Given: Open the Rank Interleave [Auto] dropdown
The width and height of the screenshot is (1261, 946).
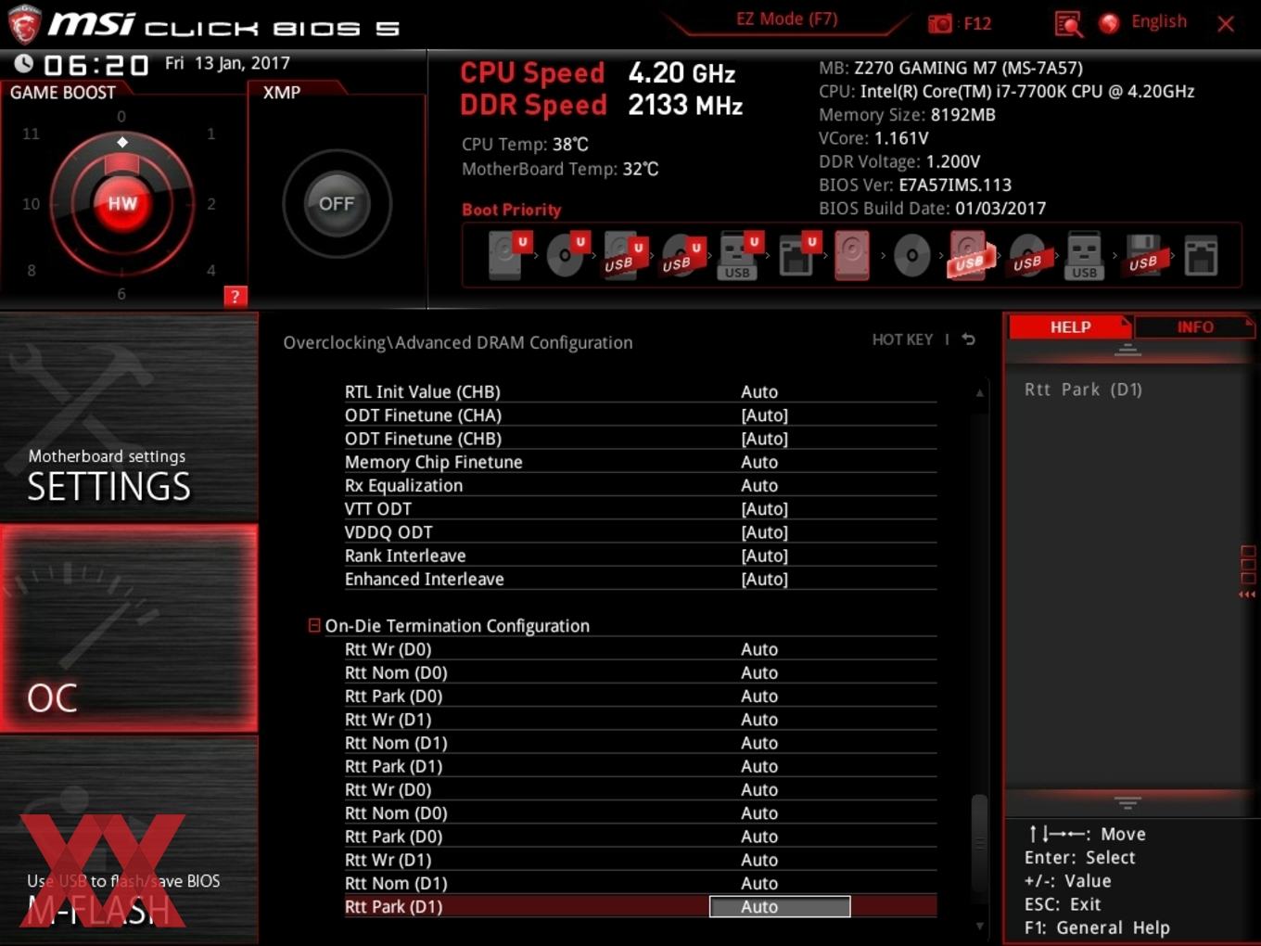Looking at the screenshot, I should [x=765, y=556].
